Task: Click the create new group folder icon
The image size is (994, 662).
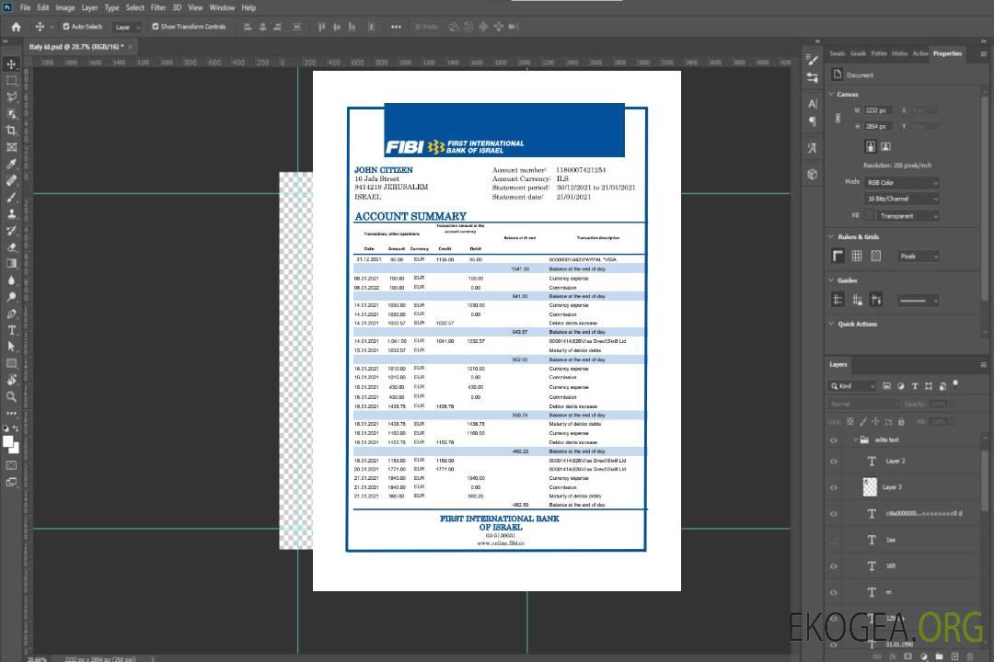Action: (x=939, y=656)
